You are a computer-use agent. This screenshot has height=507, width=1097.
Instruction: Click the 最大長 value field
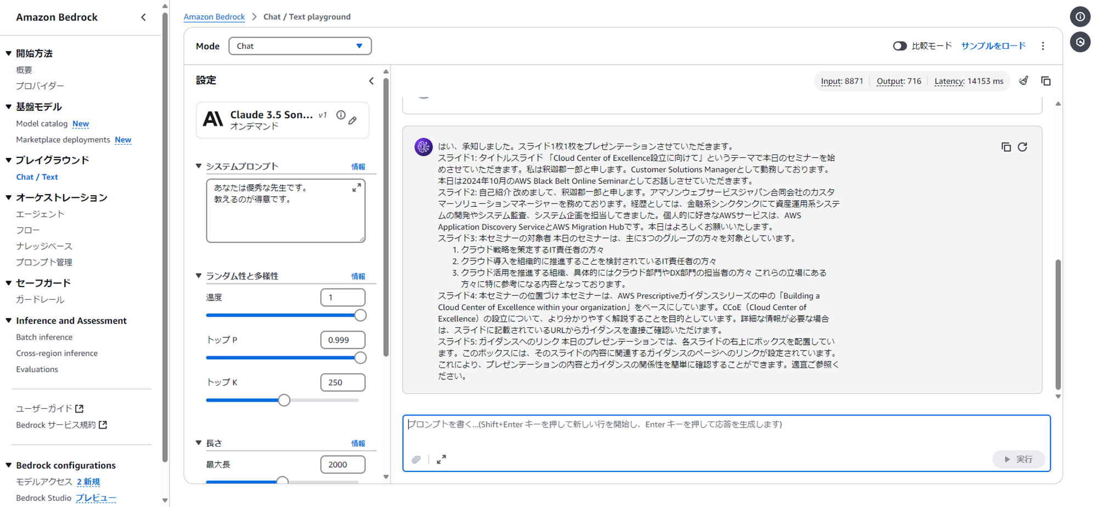click(343, 465)
